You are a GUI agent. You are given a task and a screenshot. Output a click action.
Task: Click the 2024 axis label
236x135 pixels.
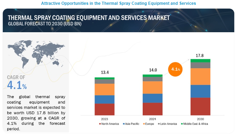coord(152,119)
